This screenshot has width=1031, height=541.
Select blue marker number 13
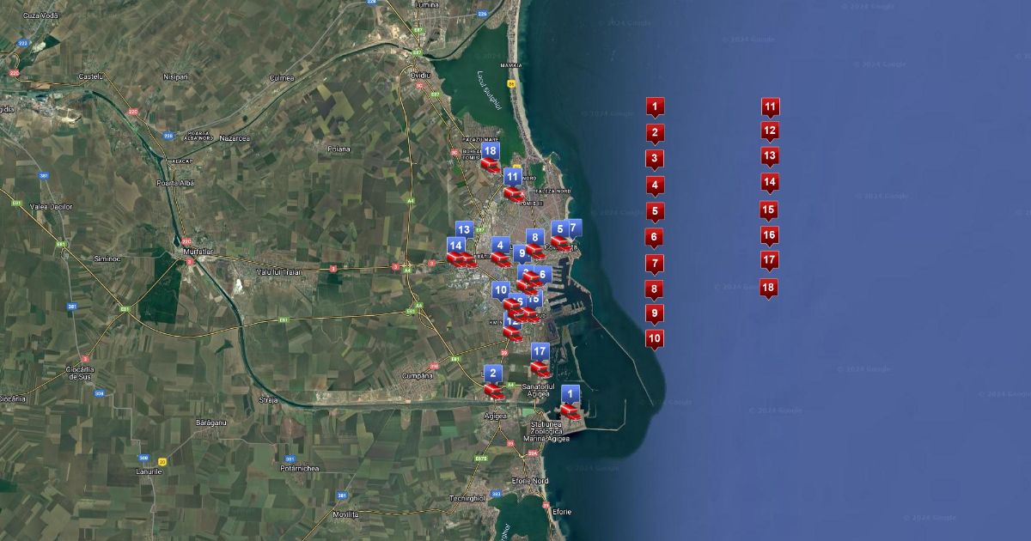(464, 229)
